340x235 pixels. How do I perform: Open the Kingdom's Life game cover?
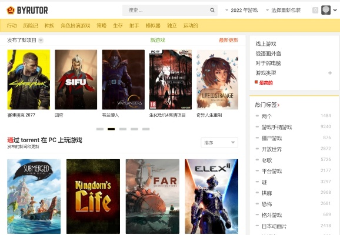pos(94,196)
